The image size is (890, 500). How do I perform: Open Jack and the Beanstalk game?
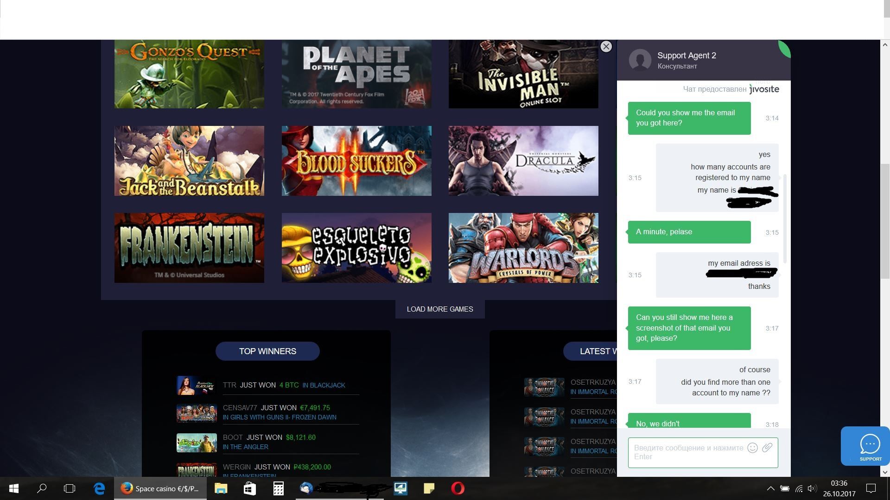pos(189,161)
